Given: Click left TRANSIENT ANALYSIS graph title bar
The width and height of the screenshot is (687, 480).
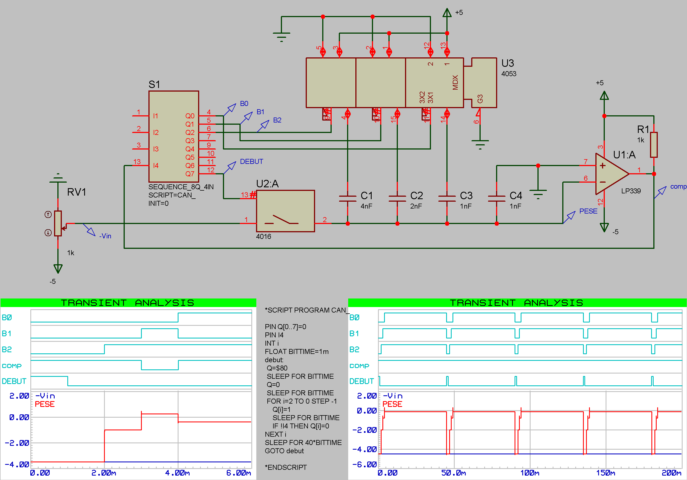Looking at the screenshot, I should point(128,303).
